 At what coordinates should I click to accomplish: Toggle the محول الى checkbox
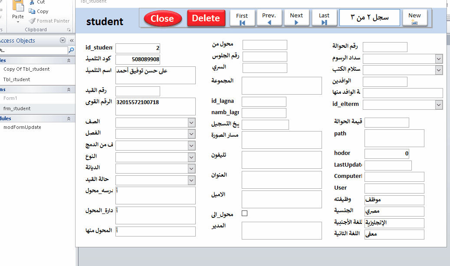point(244,213)
